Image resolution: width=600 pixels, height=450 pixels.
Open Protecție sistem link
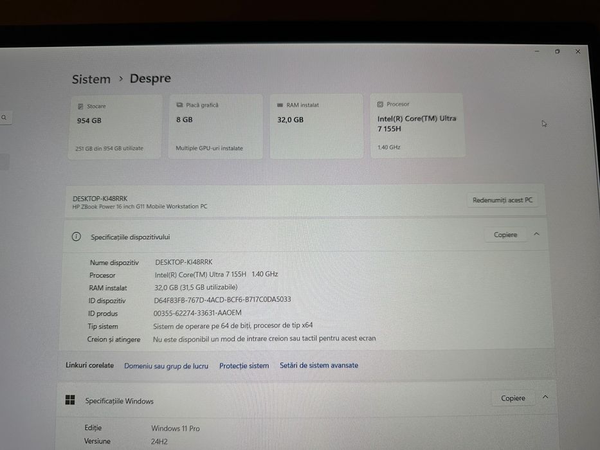pos(244,365)
